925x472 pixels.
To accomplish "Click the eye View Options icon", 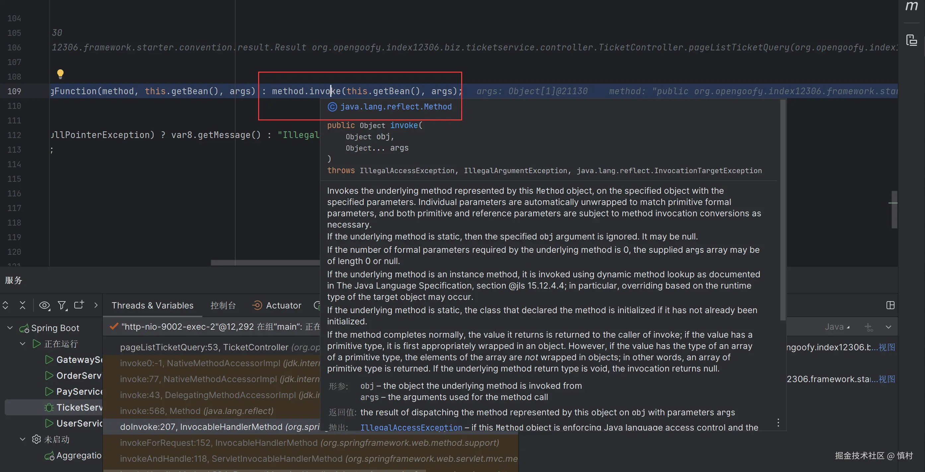I will 44,305.
